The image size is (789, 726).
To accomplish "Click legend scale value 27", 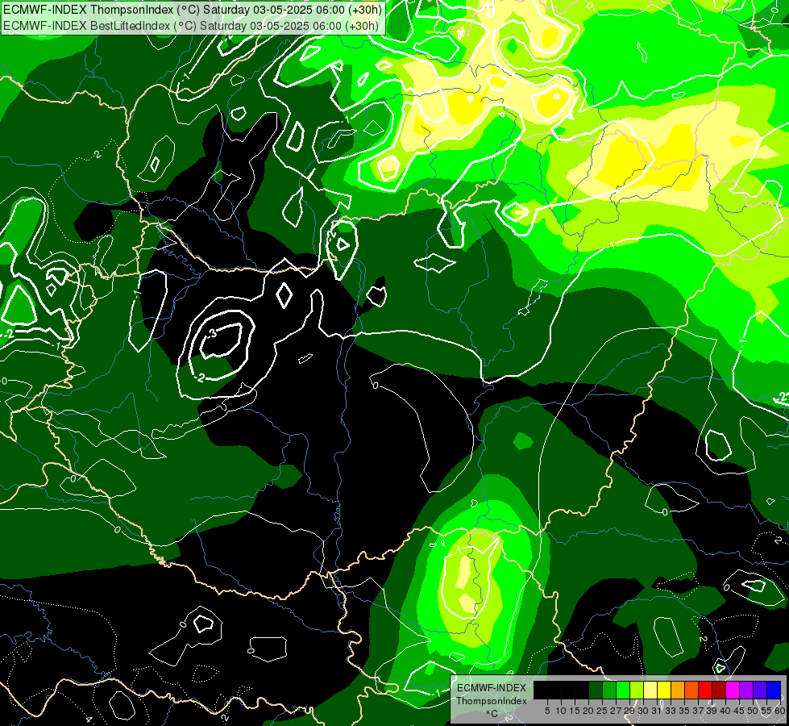I will pyautogui.click(x=616, y=711).
